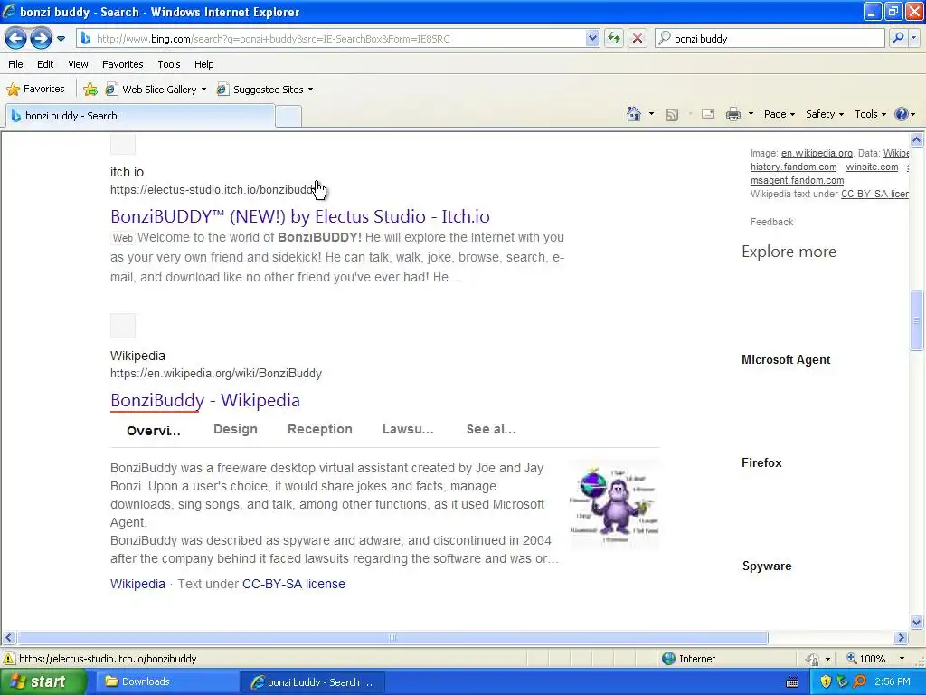Select the Design tab of Wikipedia result
Image resolution: width=926 pixels, height=695 pixels.
[x=235, y=430]
